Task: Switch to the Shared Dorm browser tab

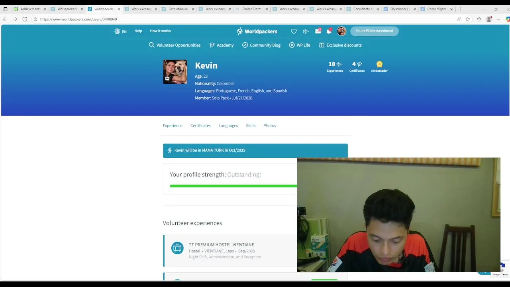Action: pos(252,9)
